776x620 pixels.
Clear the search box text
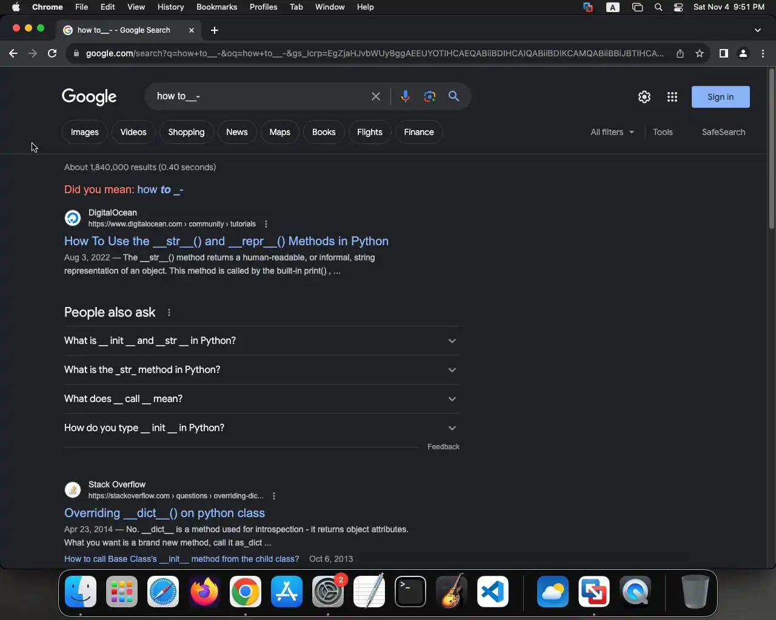(376, 96)
